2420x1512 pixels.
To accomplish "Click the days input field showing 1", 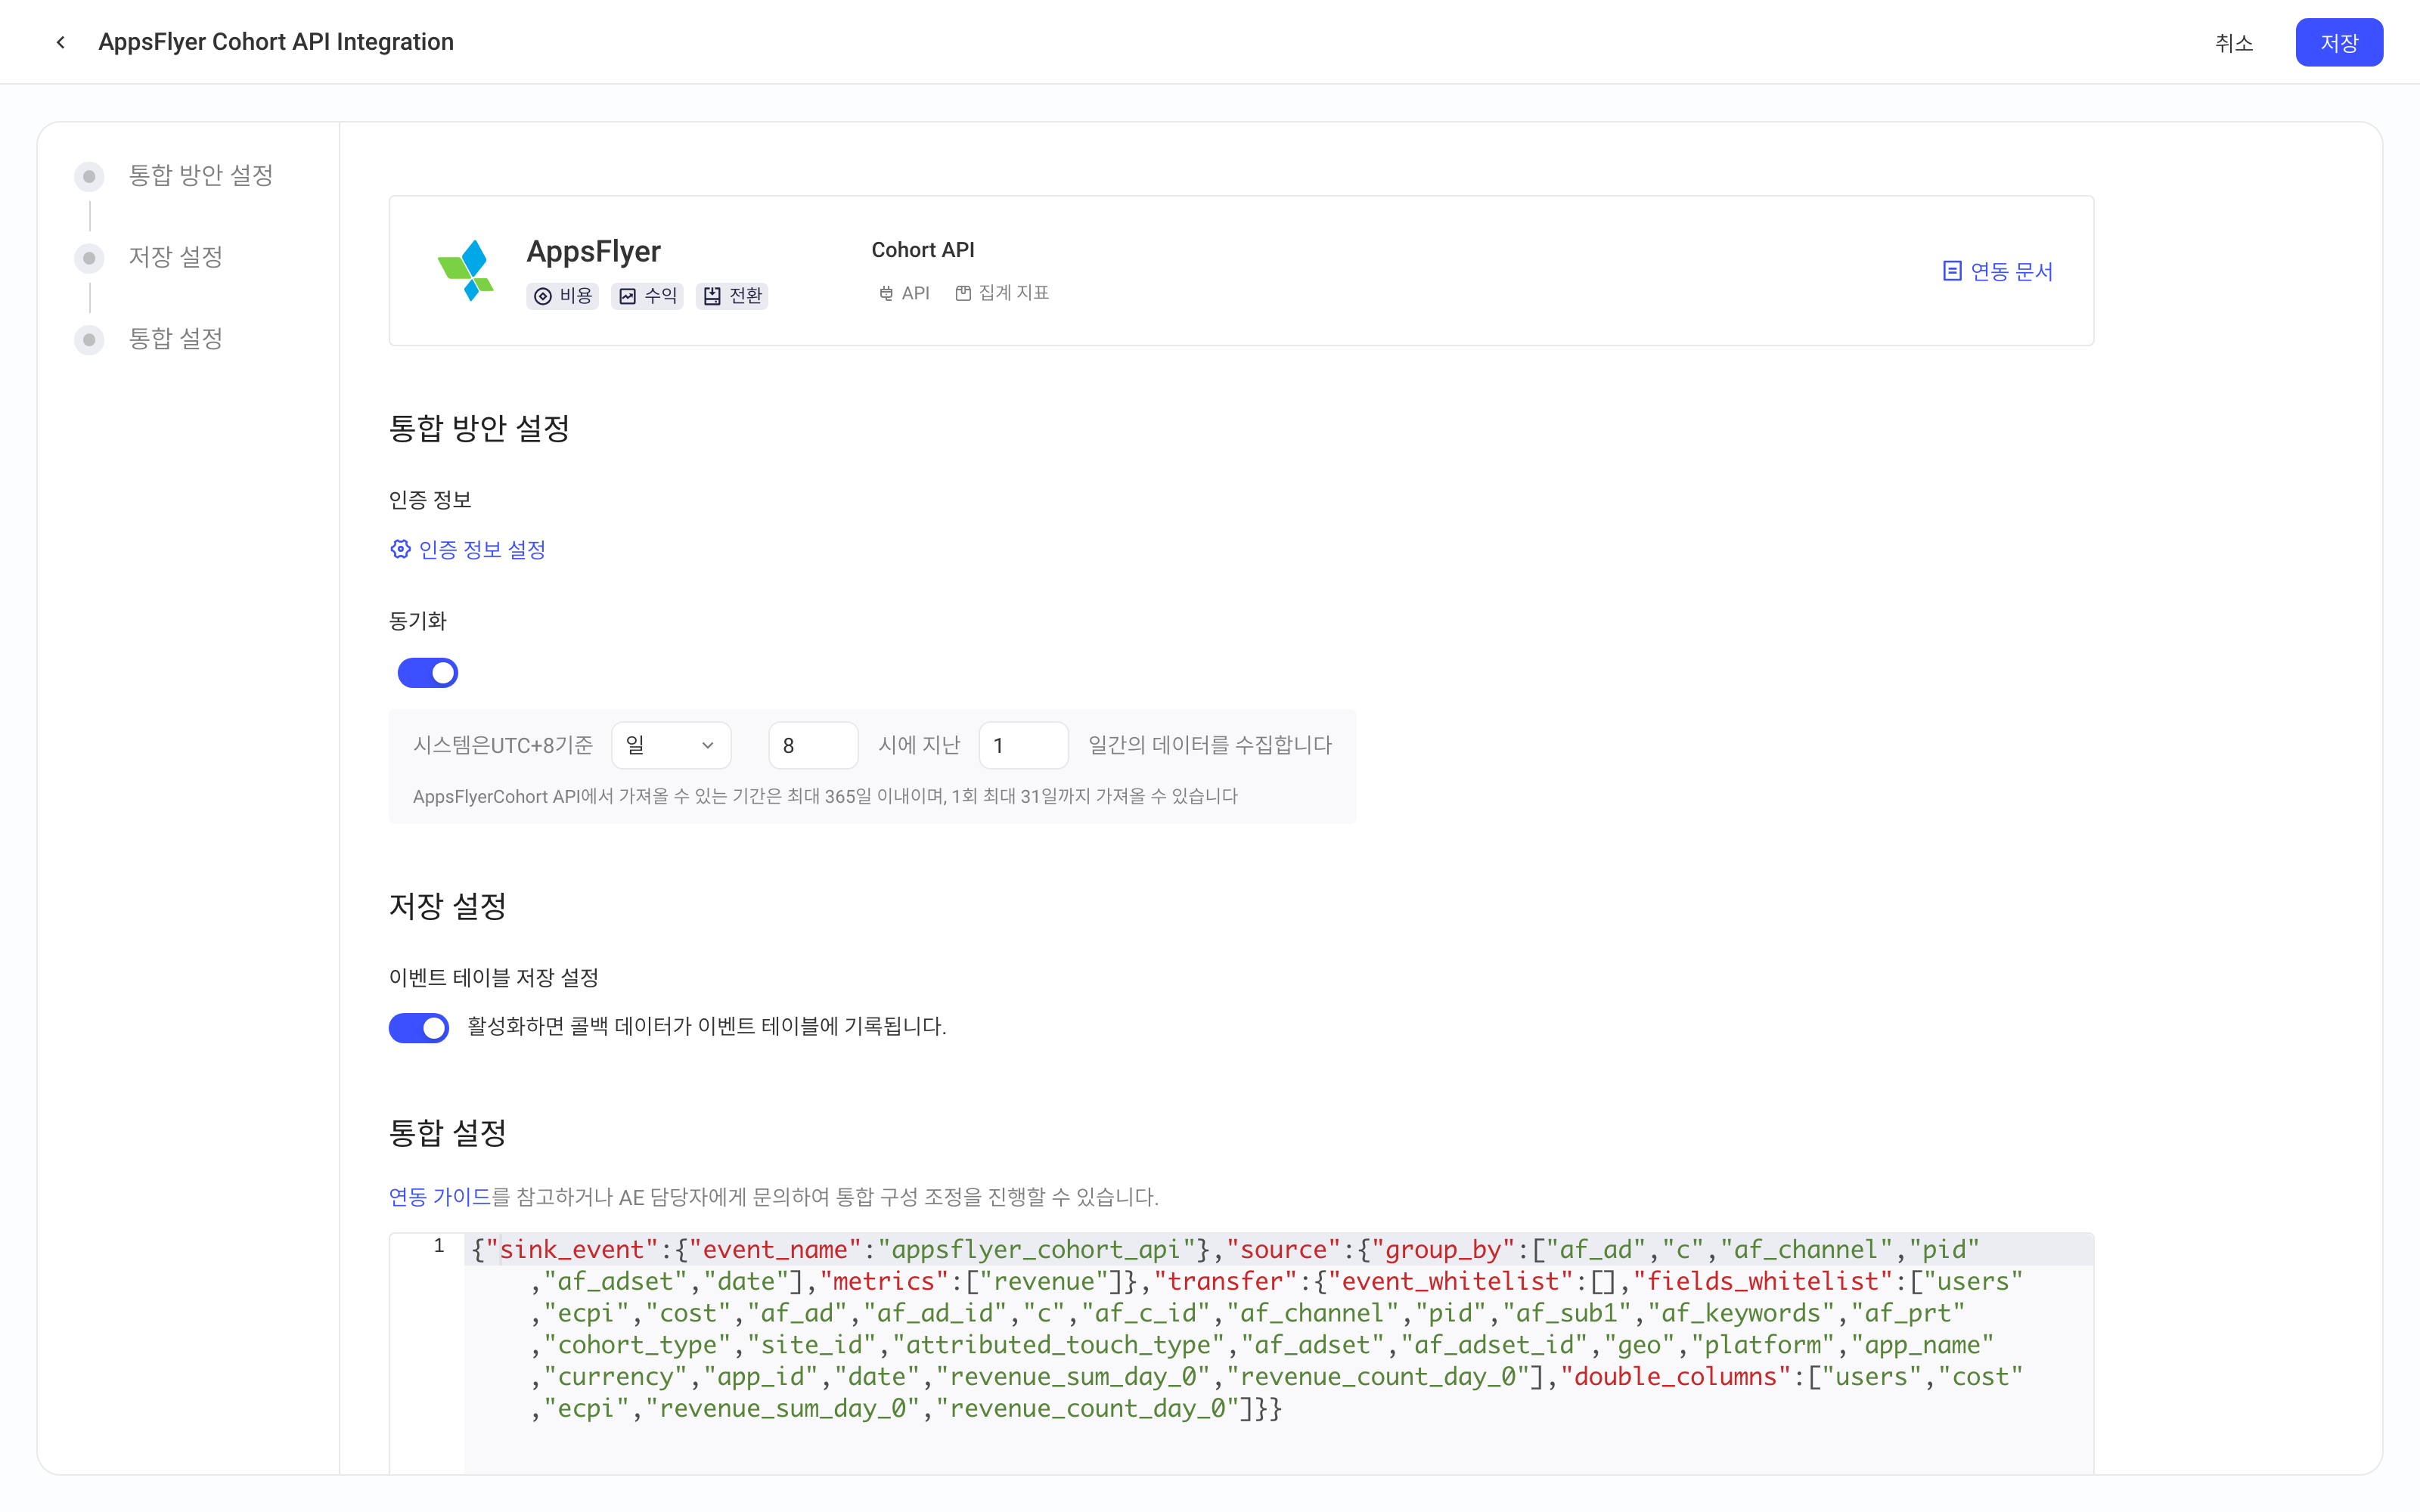I will point(1023,745).
